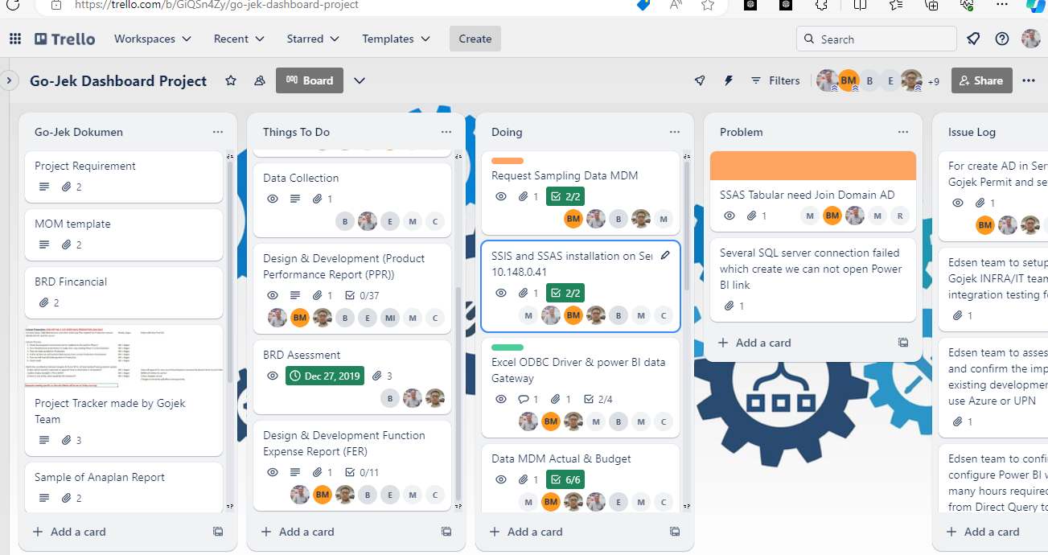Create card from template in Doing list
Screen dimensions: 1048x555
tap(675, 532)
